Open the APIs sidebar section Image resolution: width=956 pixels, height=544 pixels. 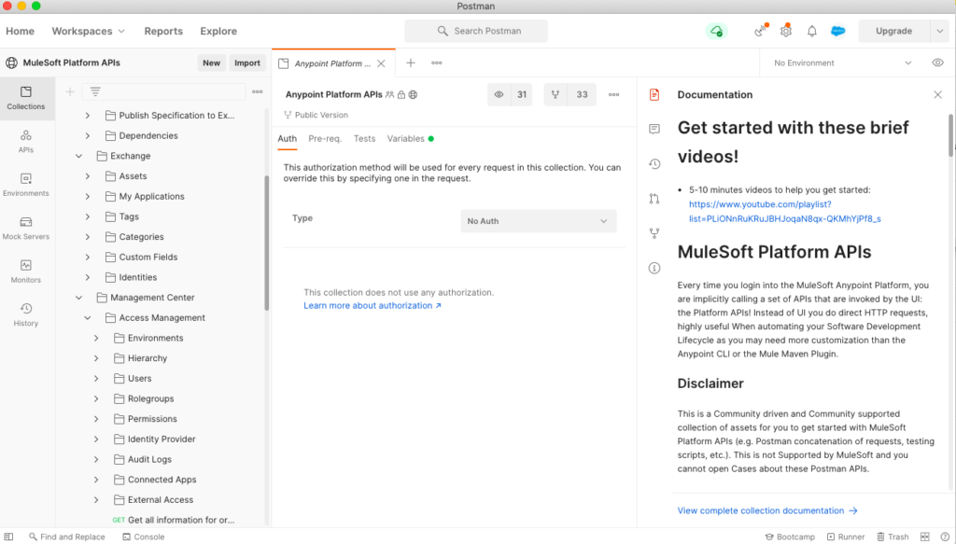(x=25, y=141)
